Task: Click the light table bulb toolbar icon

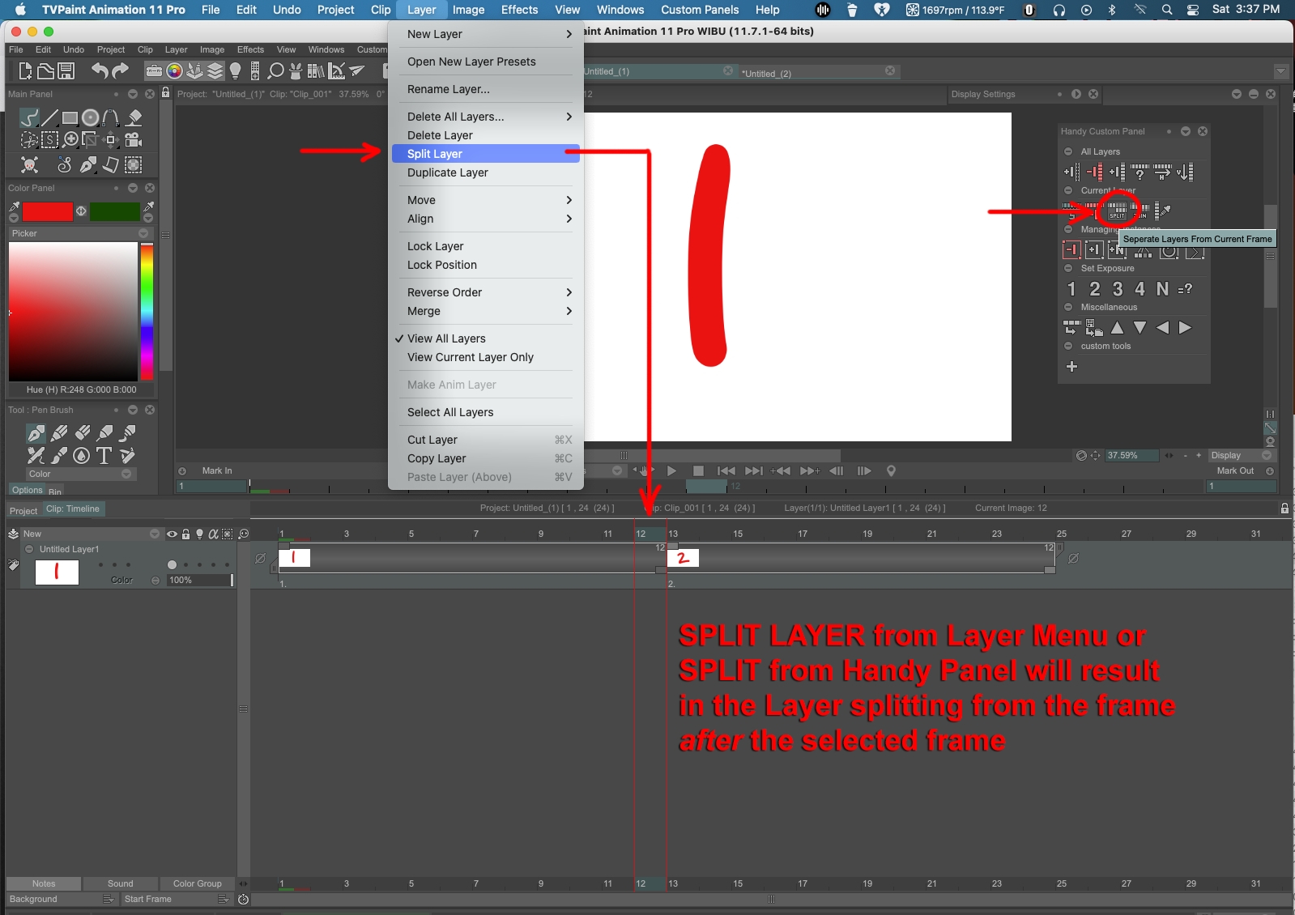Action: coord(236,71)
